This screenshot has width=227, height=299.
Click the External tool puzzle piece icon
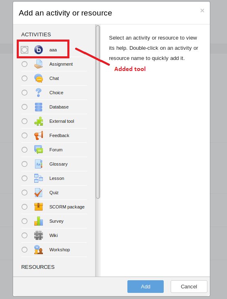pos(38,121)
